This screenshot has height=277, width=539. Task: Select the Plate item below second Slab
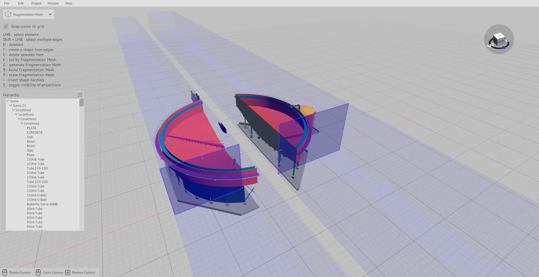31,155
